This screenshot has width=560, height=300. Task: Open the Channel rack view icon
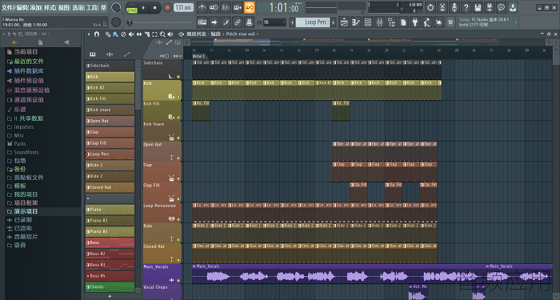(x=367, y=22)
